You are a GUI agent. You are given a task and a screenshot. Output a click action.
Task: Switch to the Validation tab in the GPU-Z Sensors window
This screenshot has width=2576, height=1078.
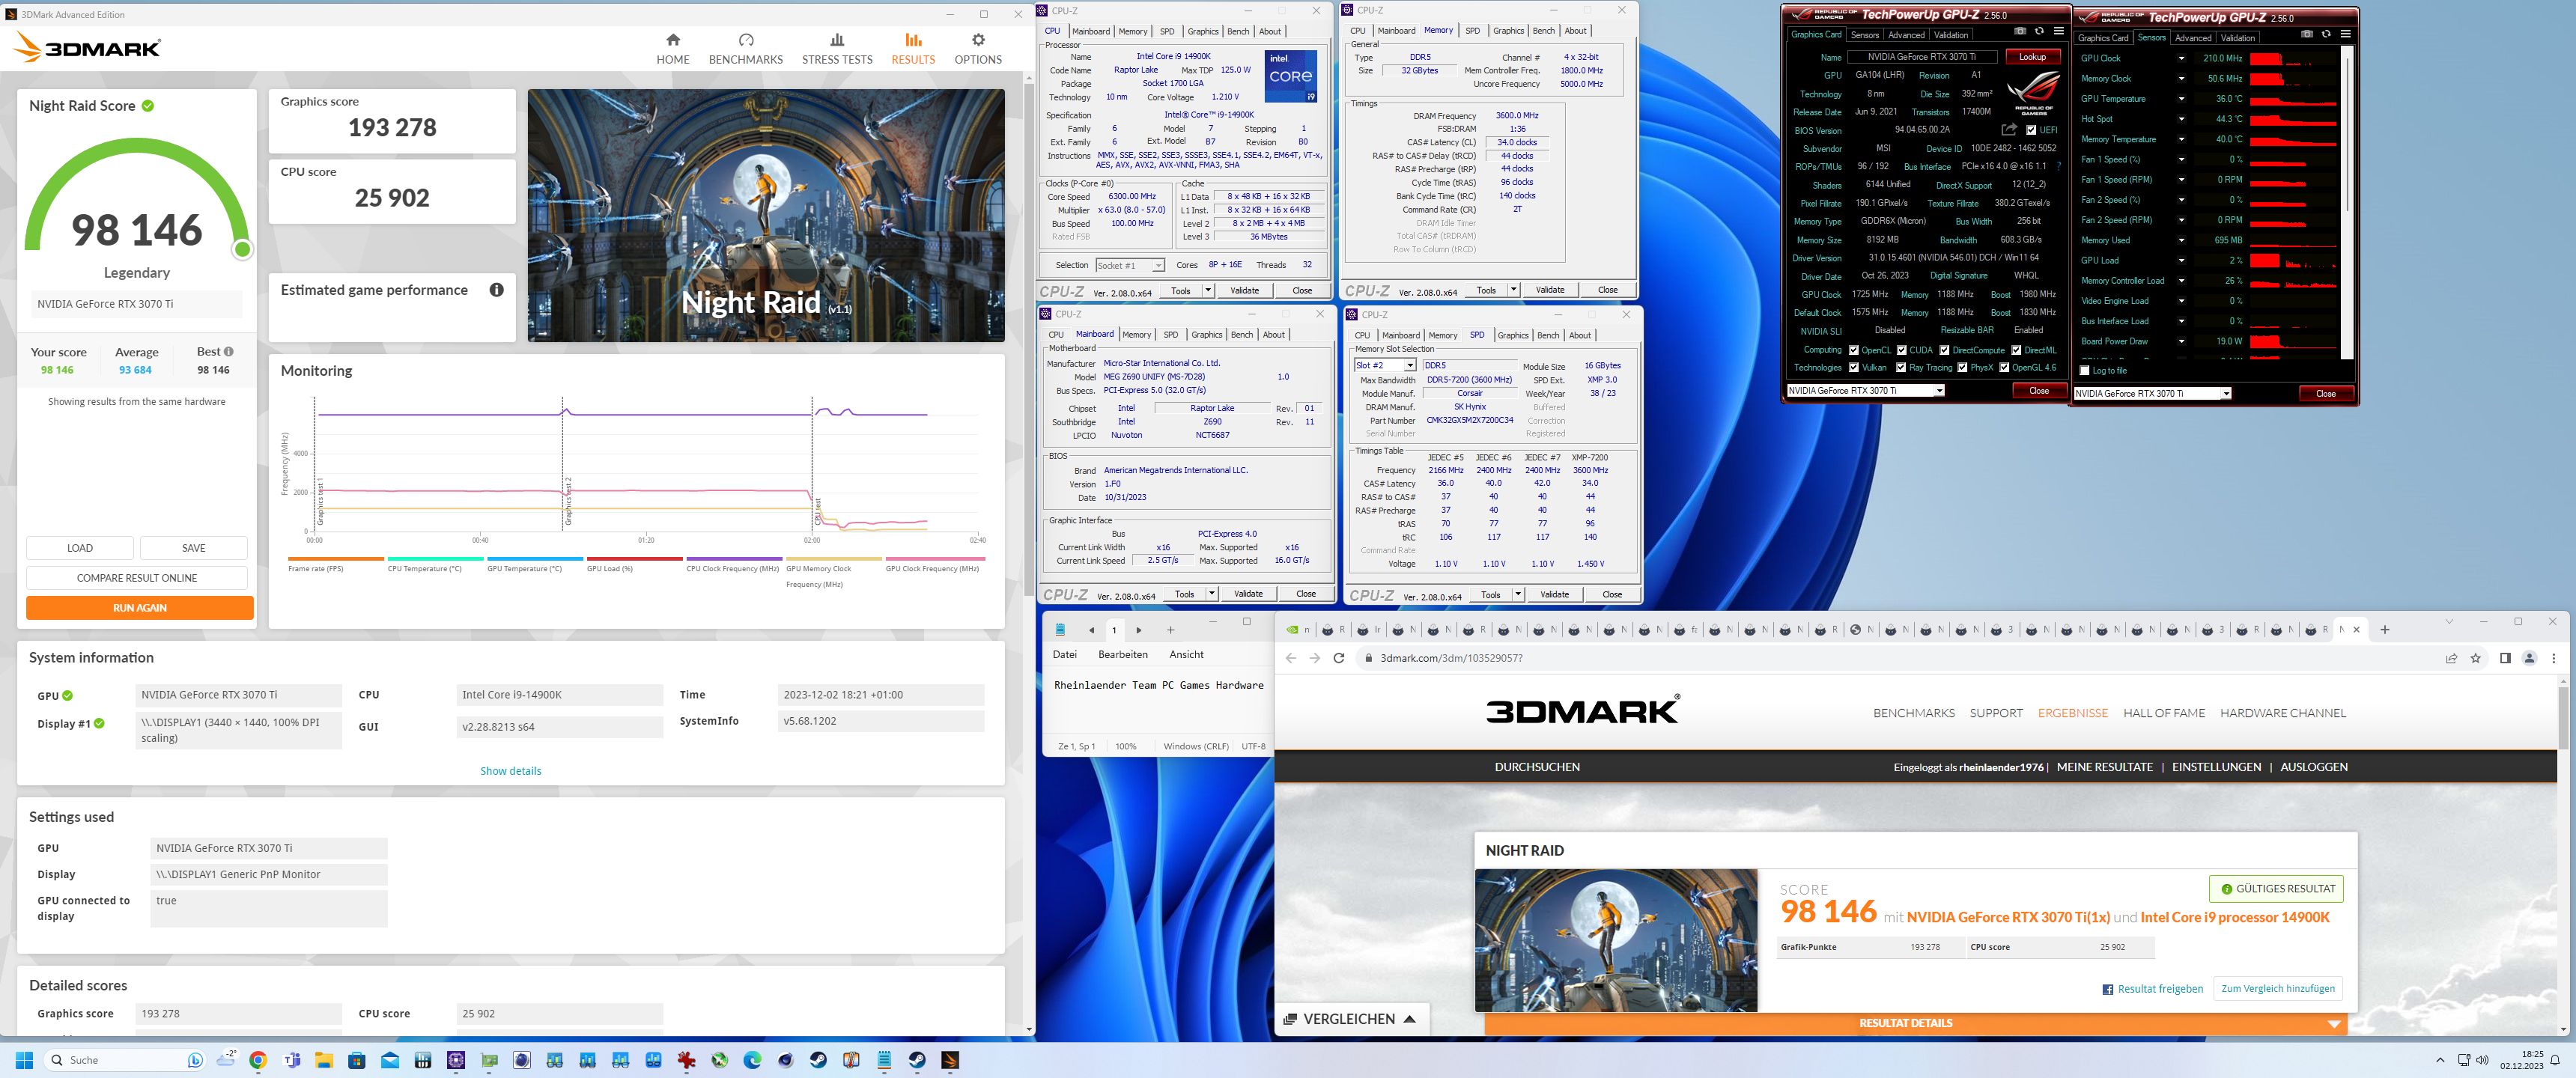coord(2237,38)
